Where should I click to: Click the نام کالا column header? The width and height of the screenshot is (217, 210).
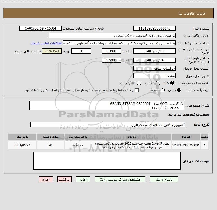click(132, 137)
